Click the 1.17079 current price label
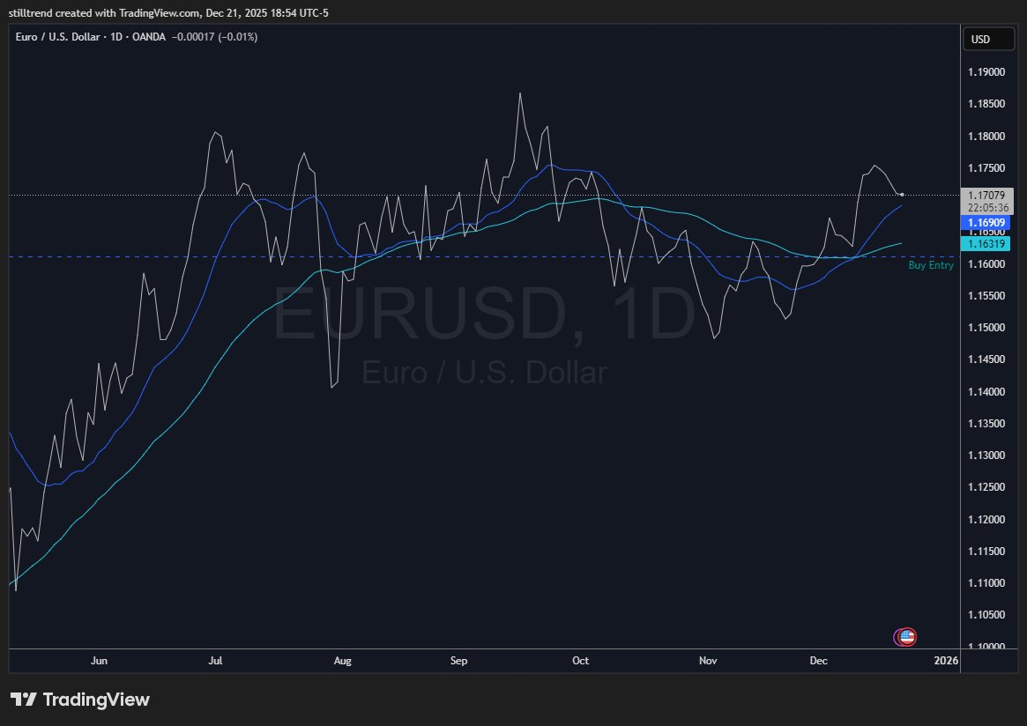The height and width of the screenshot is (726, 1027). pyautogui.click(x=986, y=195)
